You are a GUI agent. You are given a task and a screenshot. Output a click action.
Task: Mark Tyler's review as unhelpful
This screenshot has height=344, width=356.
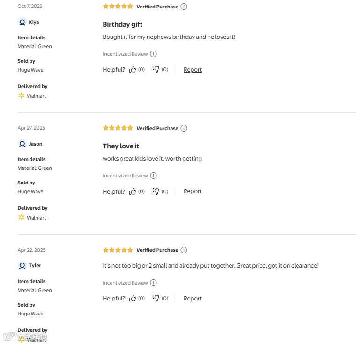click(156, 298)
